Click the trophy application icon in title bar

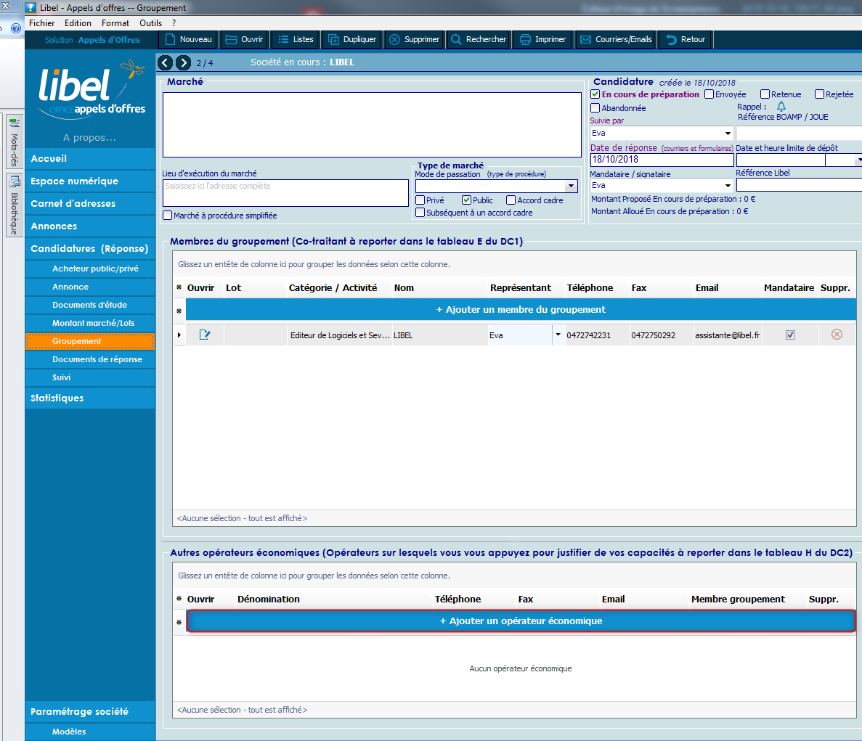tap(31, 8)
